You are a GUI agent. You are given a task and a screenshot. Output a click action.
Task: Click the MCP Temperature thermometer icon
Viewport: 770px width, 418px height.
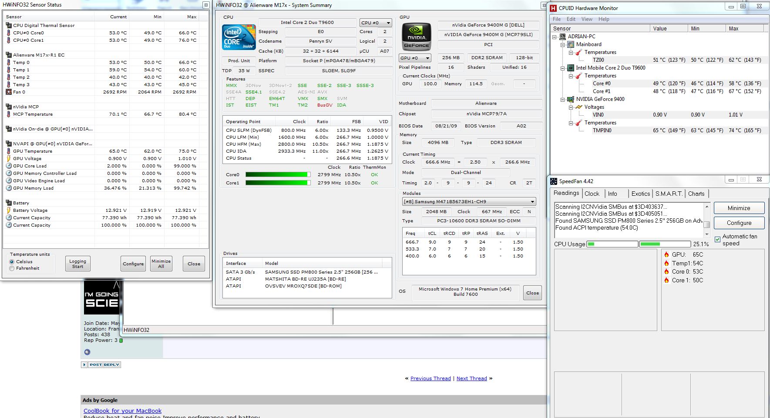pos(9,114)
